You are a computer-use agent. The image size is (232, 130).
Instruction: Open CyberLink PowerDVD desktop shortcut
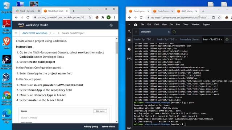coord(7,62)
